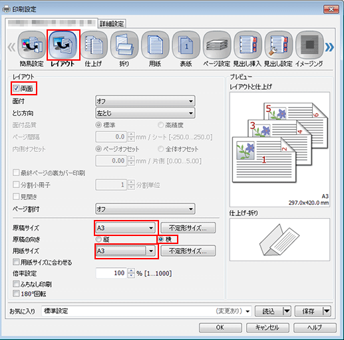The height and width of the screenshot is (340, 344).
Task: Click the 仕上げ-折り preview image
Action: [279, 239]
